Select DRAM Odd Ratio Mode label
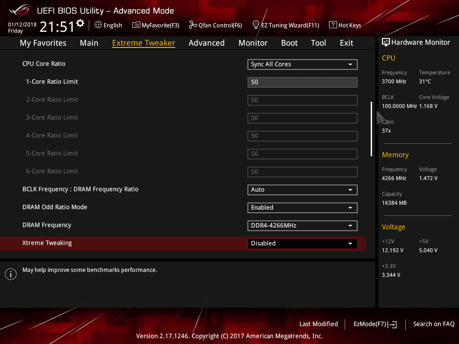This screenshot has width=459, height=344. click(55, 207)
